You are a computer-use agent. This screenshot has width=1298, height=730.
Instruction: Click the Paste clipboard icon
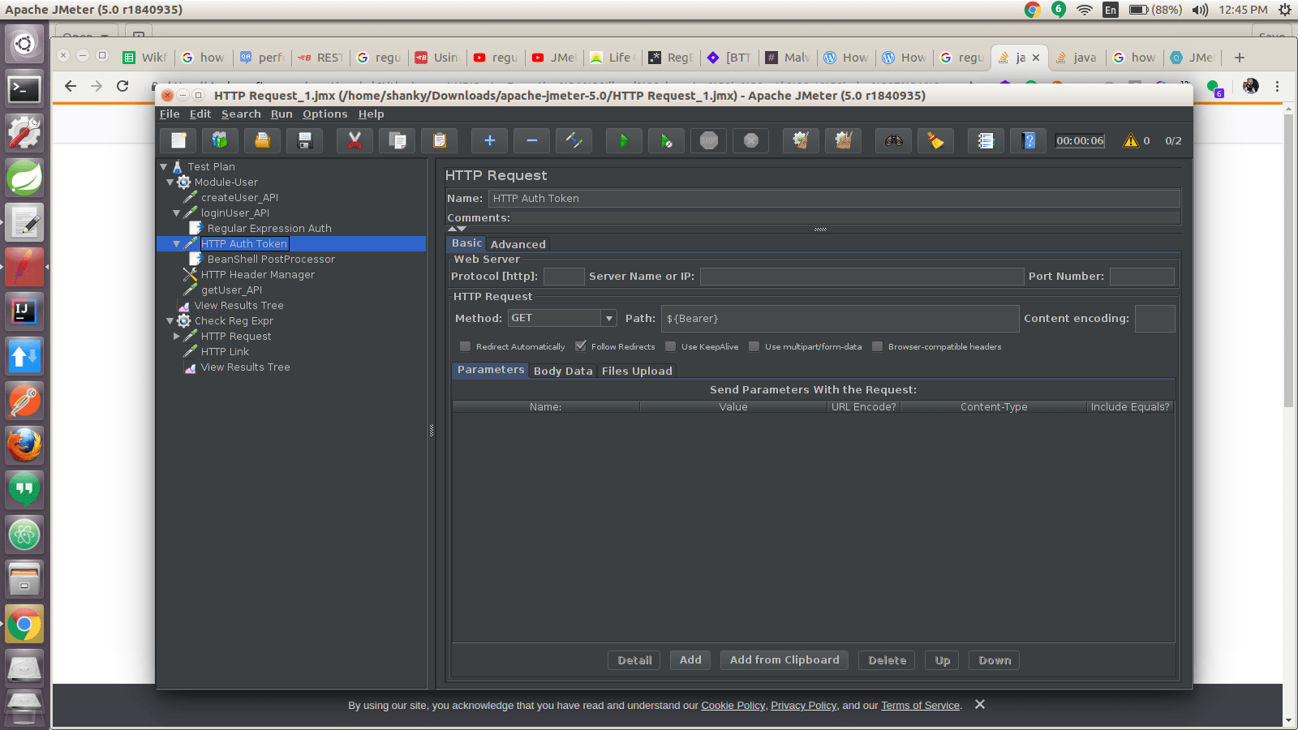coord(440,140)
